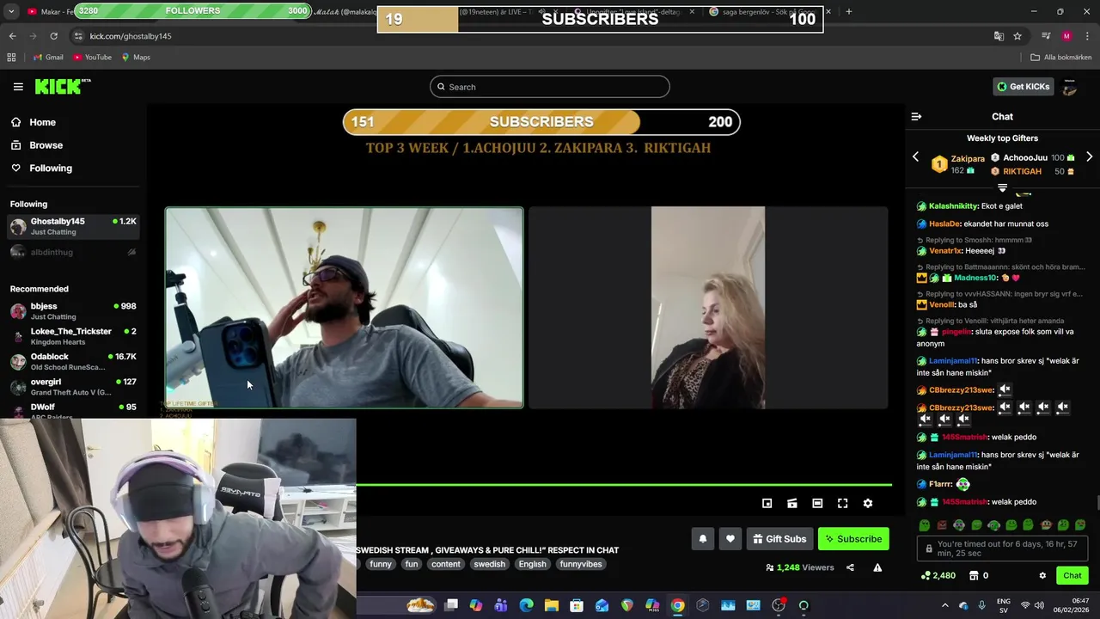Viewport: 1100px width, 619px height.
Task: Click the address bar kick.com/ghostalby145
Action: 131,36
